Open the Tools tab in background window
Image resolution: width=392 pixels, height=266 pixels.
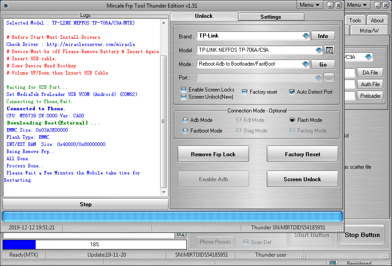[x=355, y=21]
